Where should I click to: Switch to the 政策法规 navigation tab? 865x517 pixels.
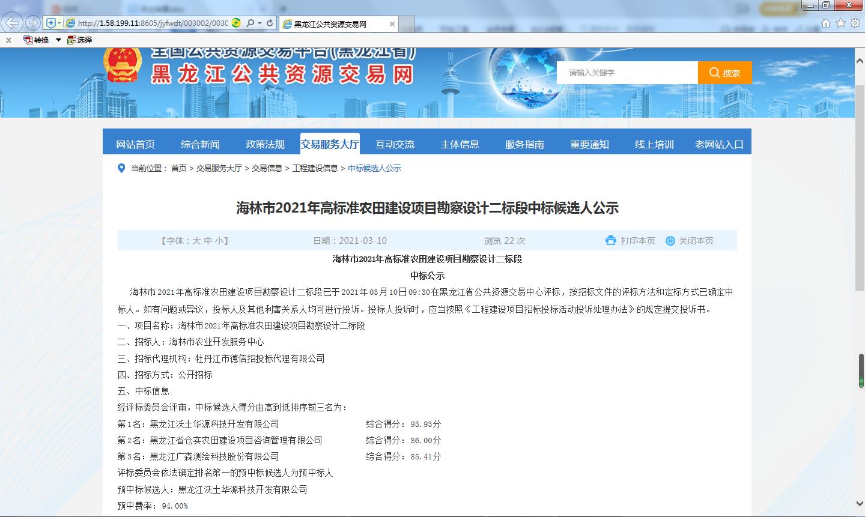point(265,144)
